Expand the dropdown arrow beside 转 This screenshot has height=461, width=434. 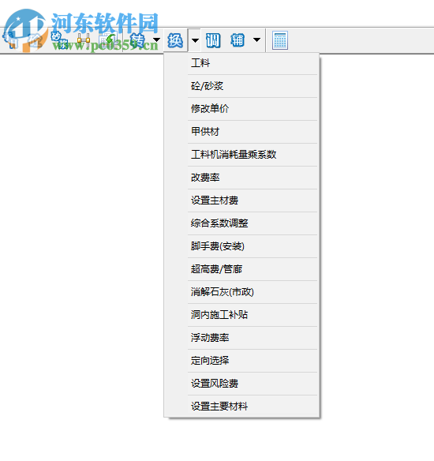[156, 39]
